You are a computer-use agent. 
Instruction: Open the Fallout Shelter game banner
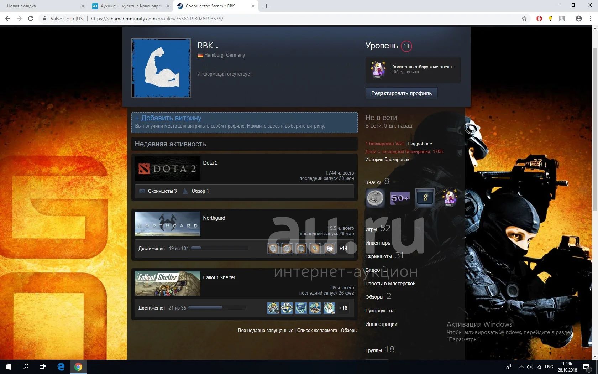pyautogui.click(x=167, y=284)
